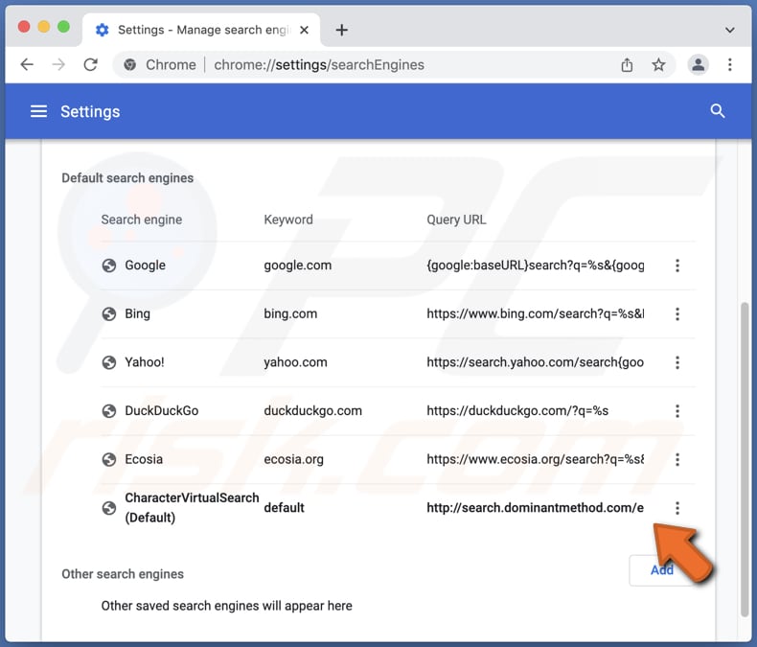Click the green maximize window button
Image resolution: width=757 pixels, height=647 pixels.
click(x=64, y=27)
